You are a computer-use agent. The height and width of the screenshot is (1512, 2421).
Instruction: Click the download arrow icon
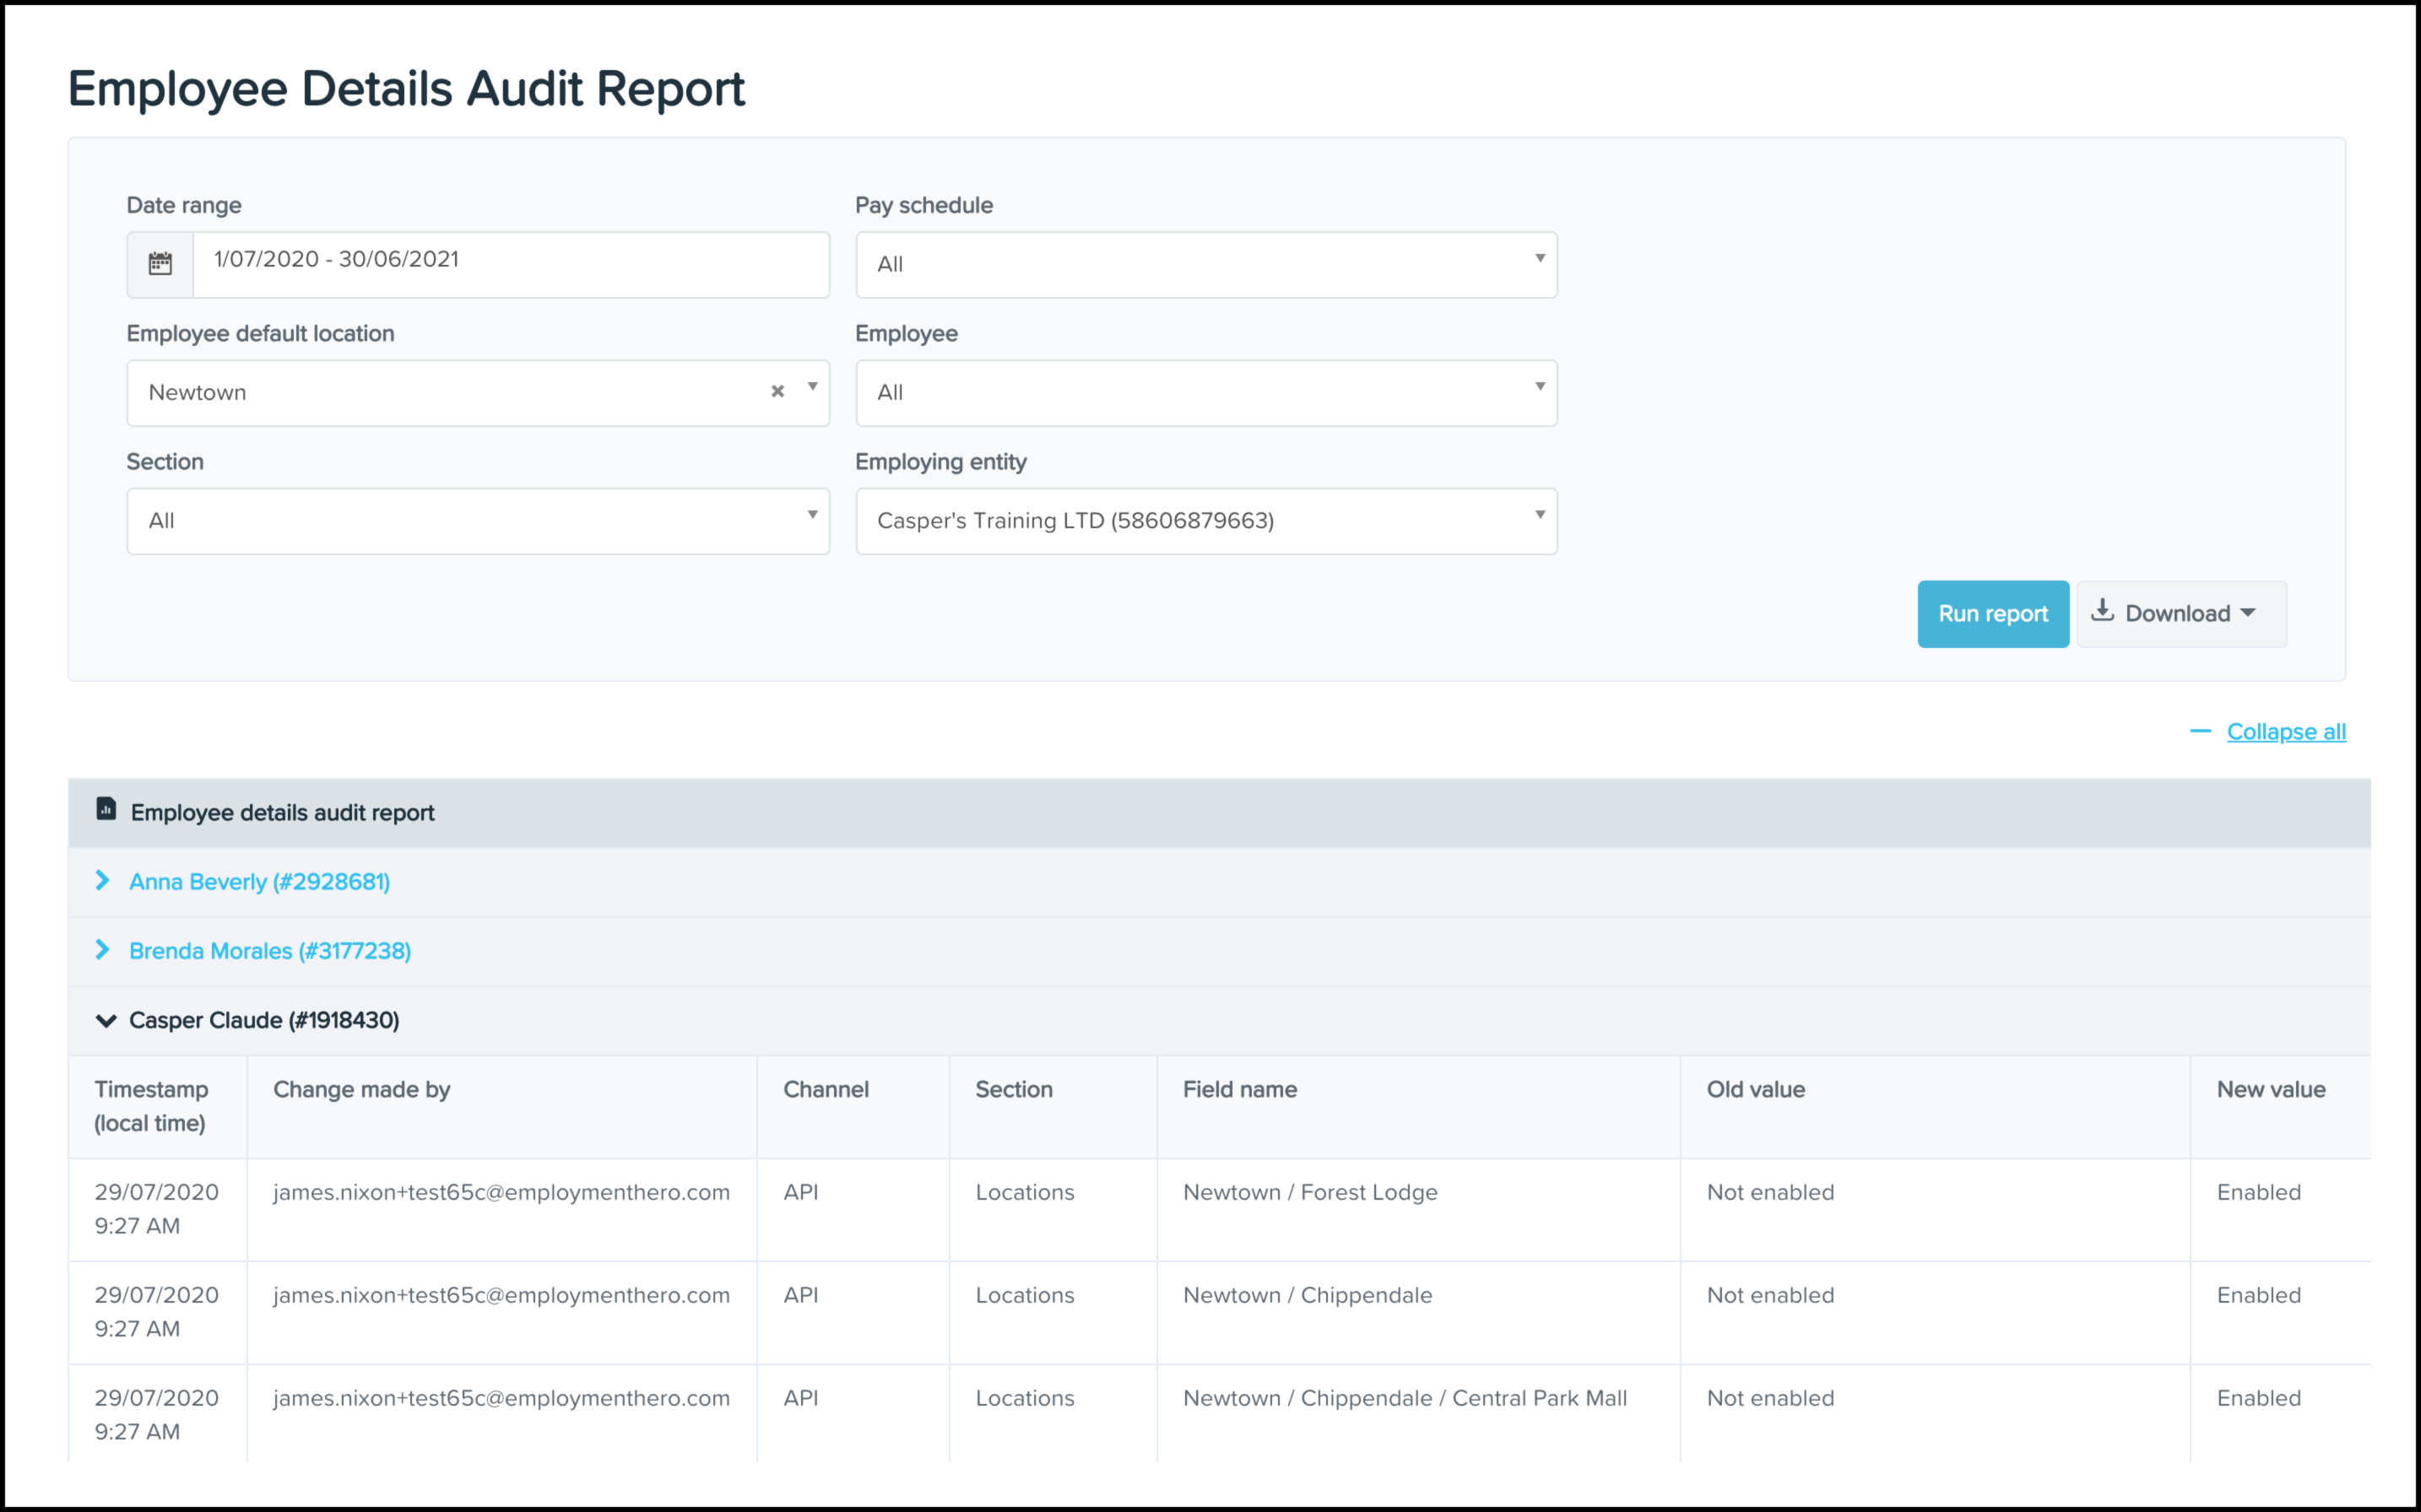coord(2102,611)
